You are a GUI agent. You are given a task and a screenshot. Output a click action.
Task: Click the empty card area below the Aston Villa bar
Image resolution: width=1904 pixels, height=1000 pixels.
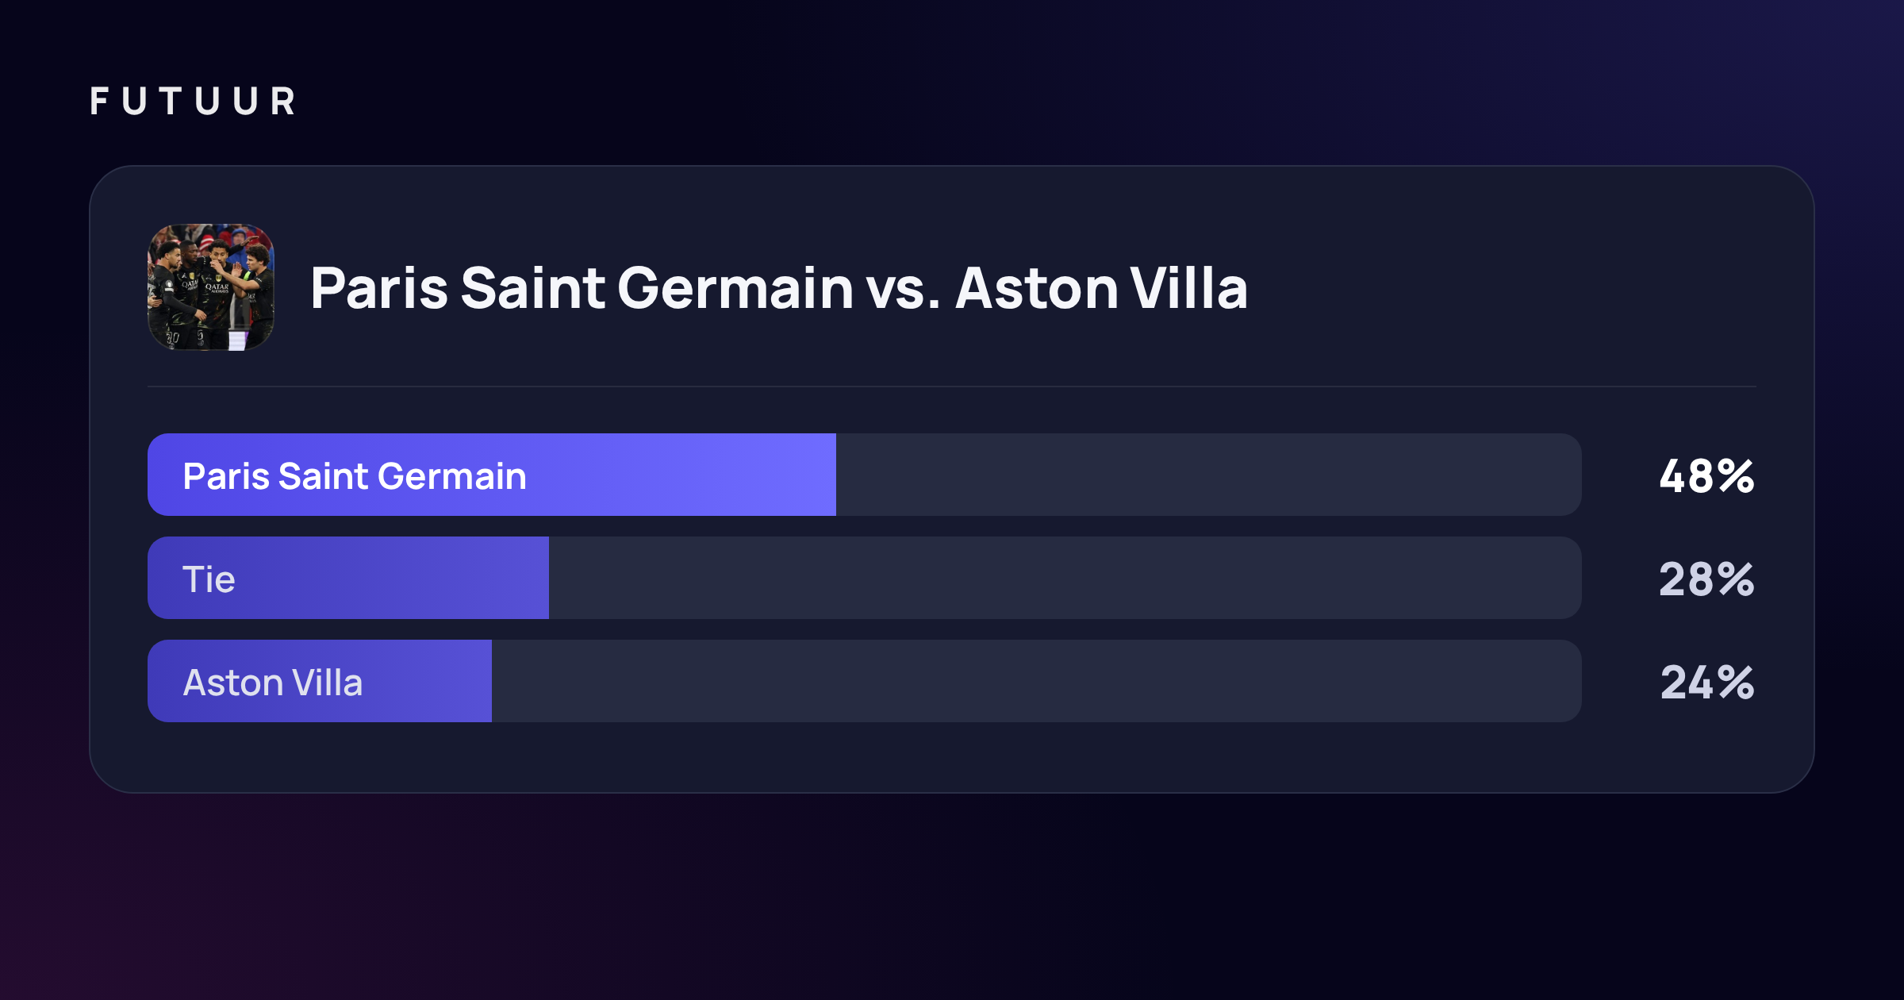(x=952, y=757)
